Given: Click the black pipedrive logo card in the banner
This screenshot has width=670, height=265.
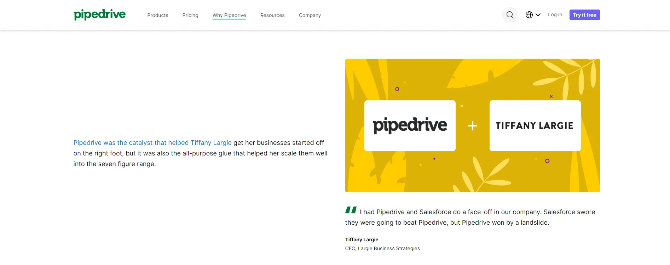Looking at the screenshot, I should coord(410,126).
